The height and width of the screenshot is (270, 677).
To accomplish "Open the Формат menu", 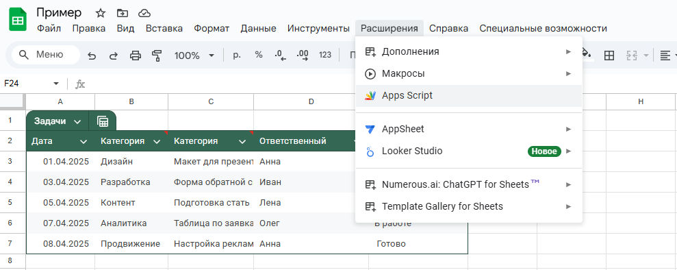I will pyautogui.click(x=212, y=29).
